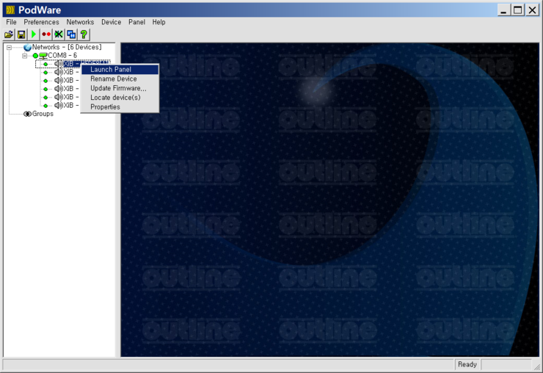Screen dimensions: 543x373
Task: Click the blue overlapping windows toolbar icon
Action: pyautogui.click(x=71, y=35)
